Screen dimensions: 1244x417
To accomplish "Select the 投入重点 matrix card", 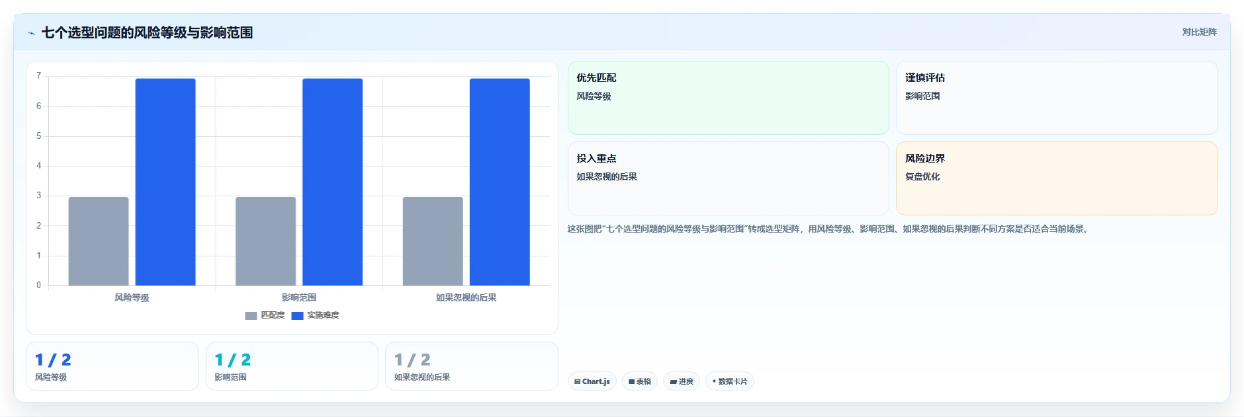I will 728,178.
